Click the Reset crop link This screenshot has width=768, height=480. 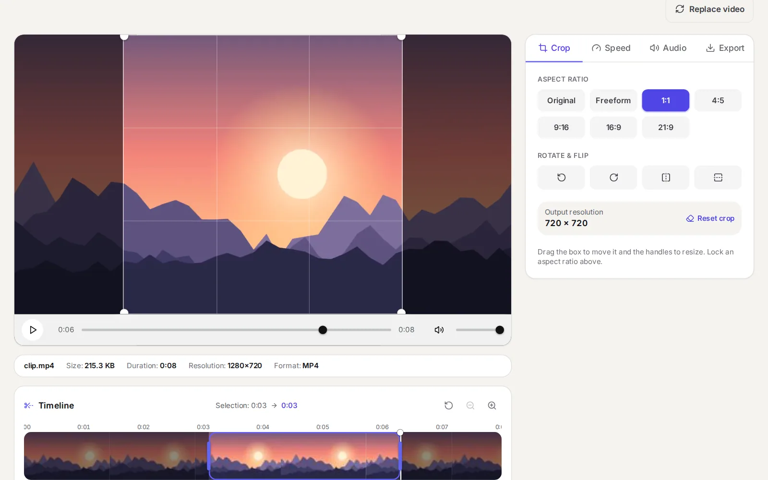pos(710,218)
